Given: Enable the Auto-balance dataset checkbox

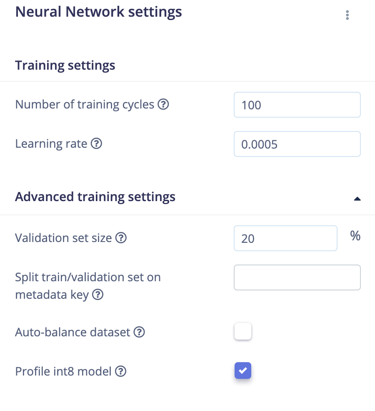Looking at the screenshot, I should click(x=243, y=332).
